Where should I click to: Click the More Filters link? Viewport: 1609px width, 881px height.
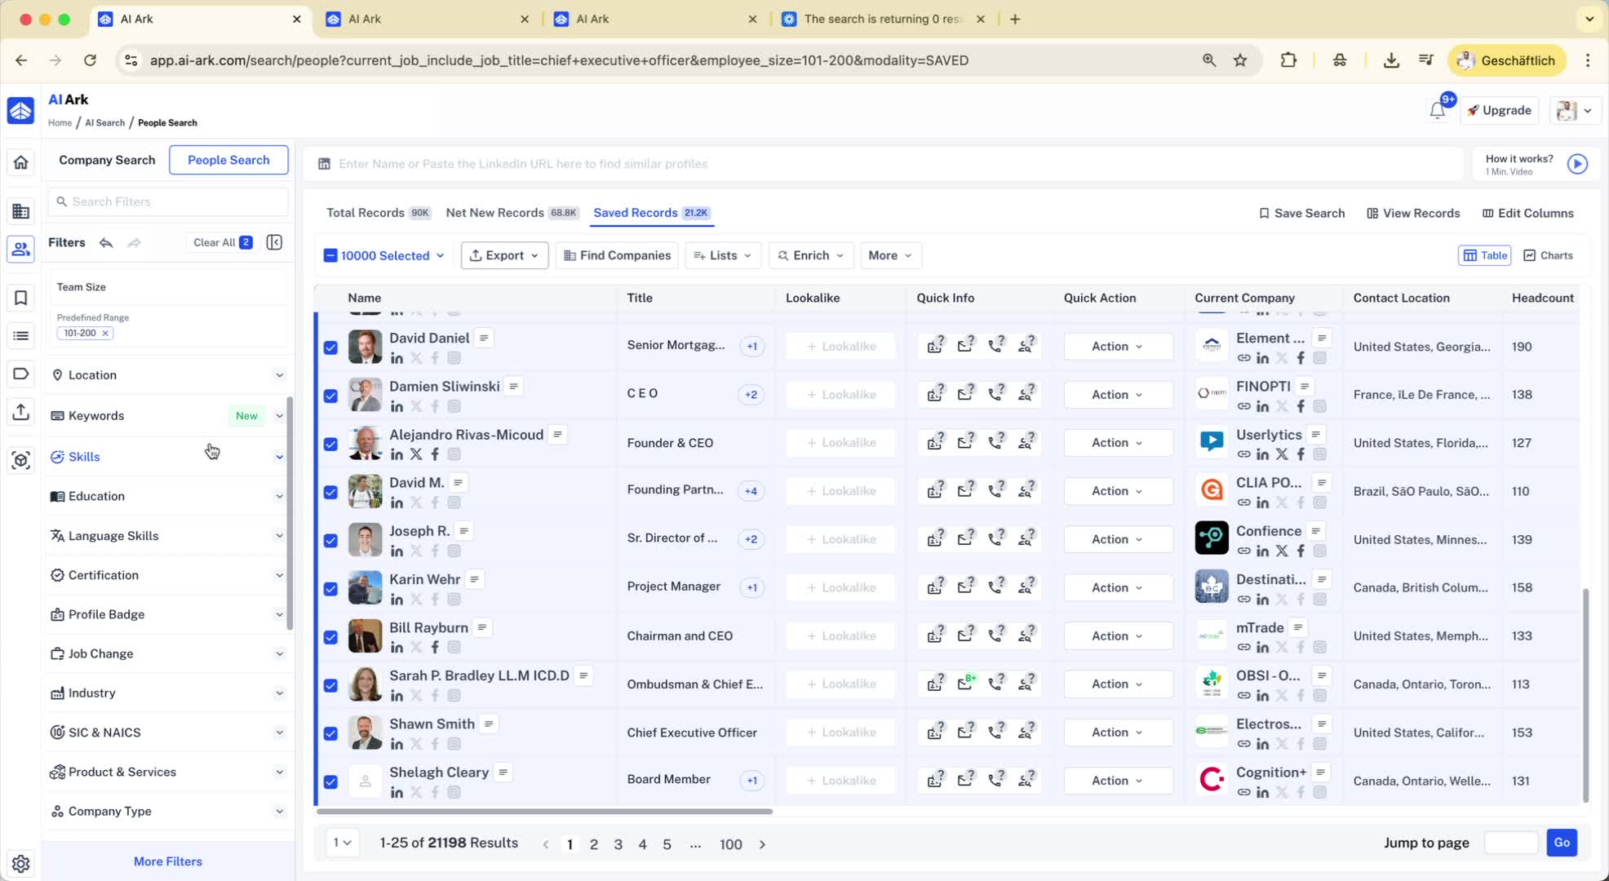(x=168, y=861)
